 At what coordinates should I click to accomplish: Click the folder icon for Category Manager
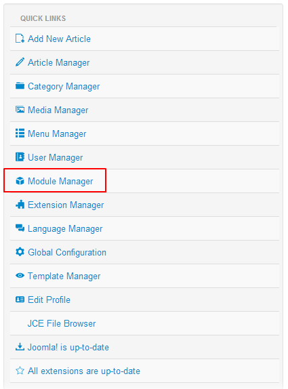point(20,86)
